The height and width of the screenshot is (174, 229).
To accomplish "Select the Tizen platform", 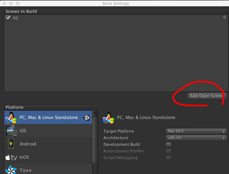I will (x=48, y=169).
